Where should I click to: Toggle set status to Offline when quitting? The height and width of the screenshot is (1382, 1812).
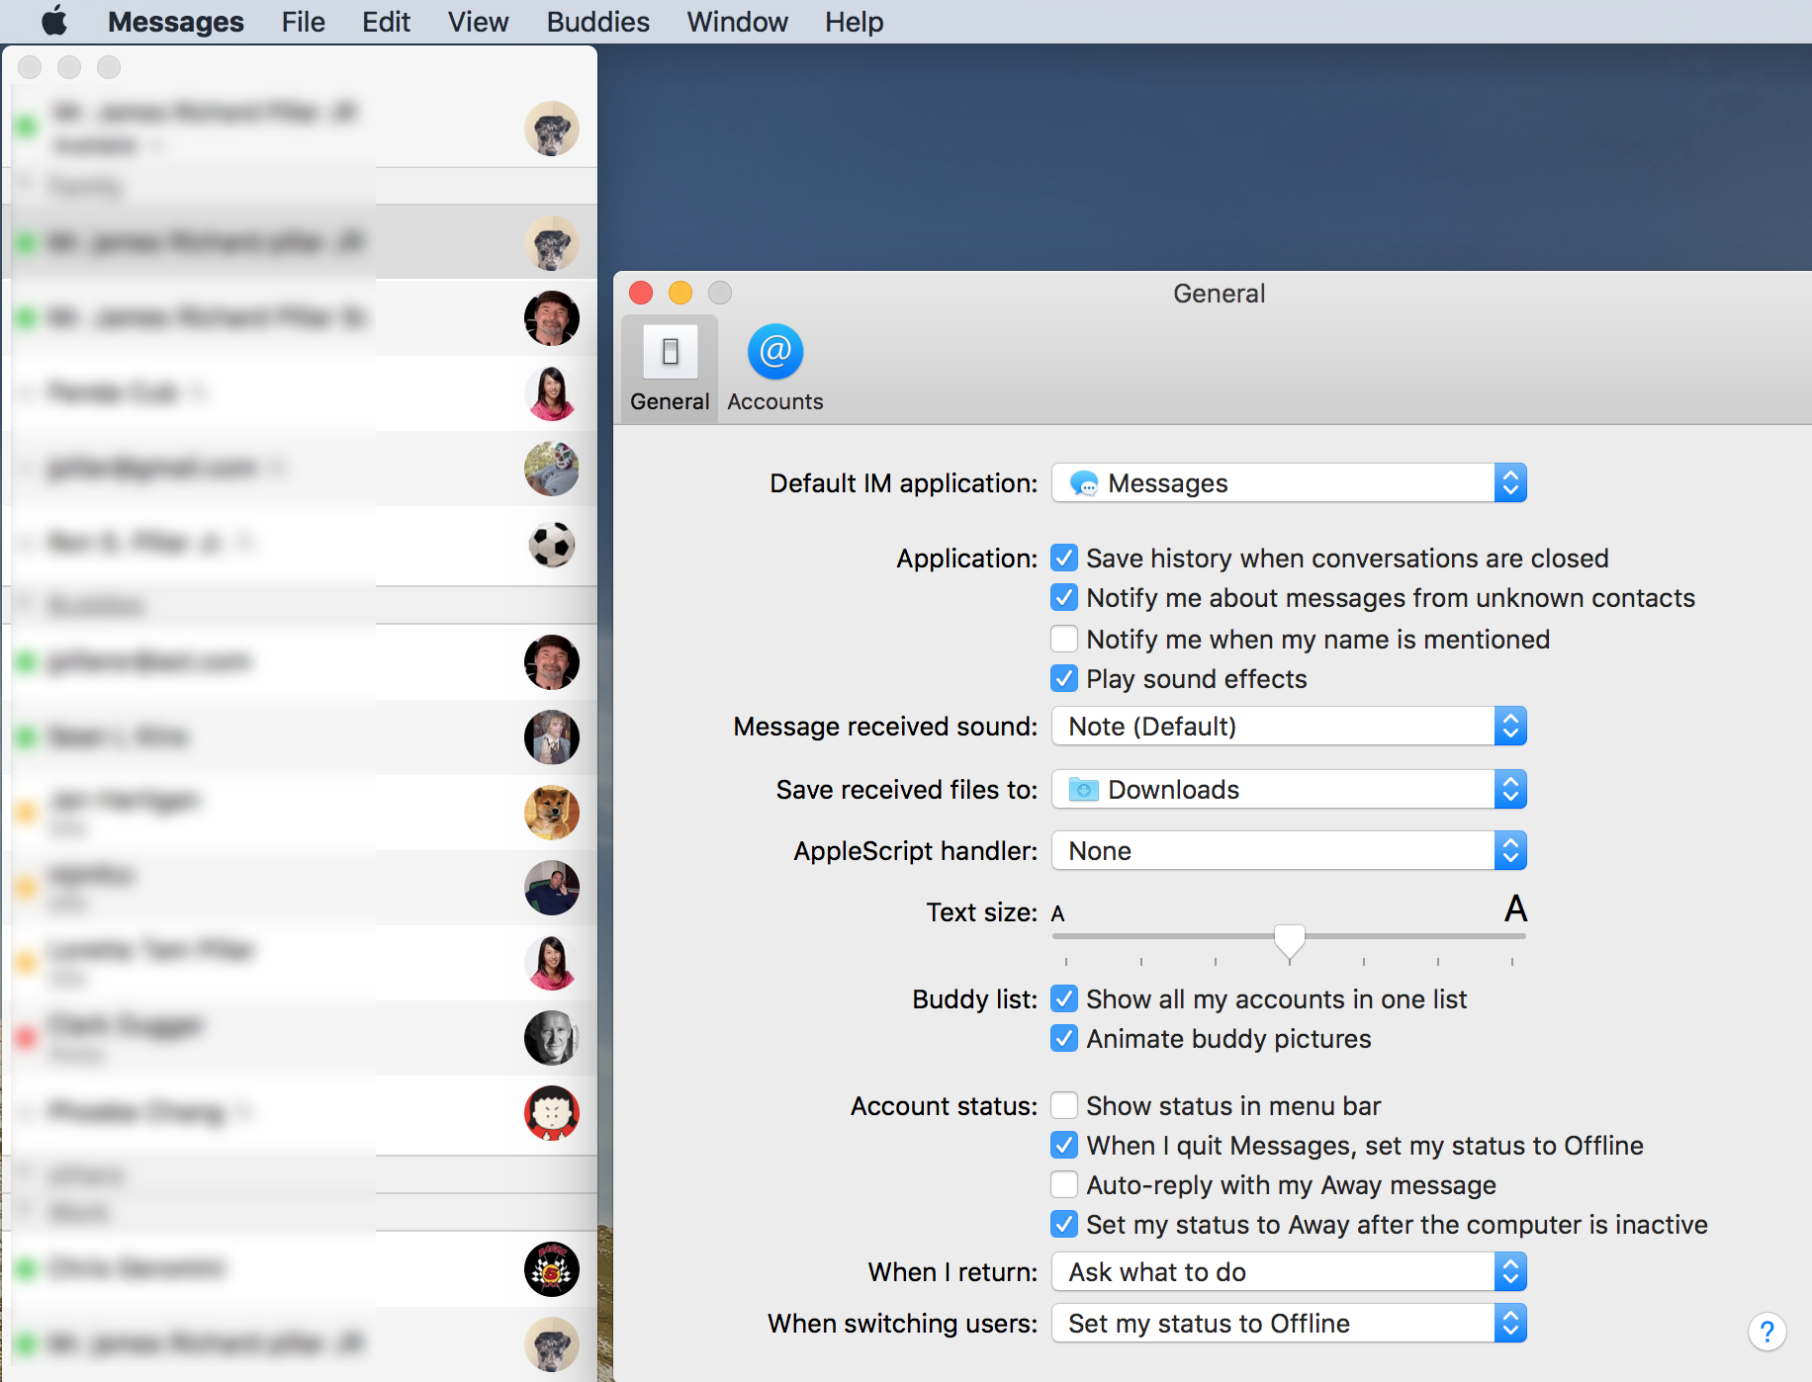1064,1146
